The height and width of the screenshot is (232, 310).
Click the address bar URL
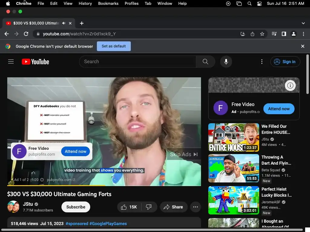pos(79,34)
